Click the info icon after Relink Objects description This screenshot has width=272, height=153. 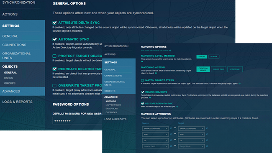pyautogui.click(x=150, y=98)
